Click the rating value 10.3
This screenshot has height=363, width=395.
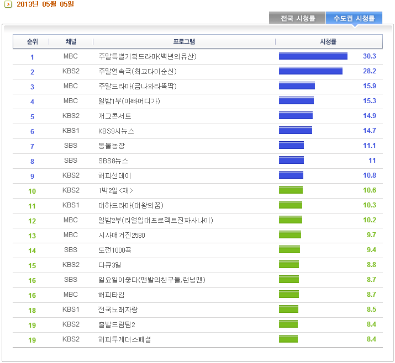click(x=369, y=205)
